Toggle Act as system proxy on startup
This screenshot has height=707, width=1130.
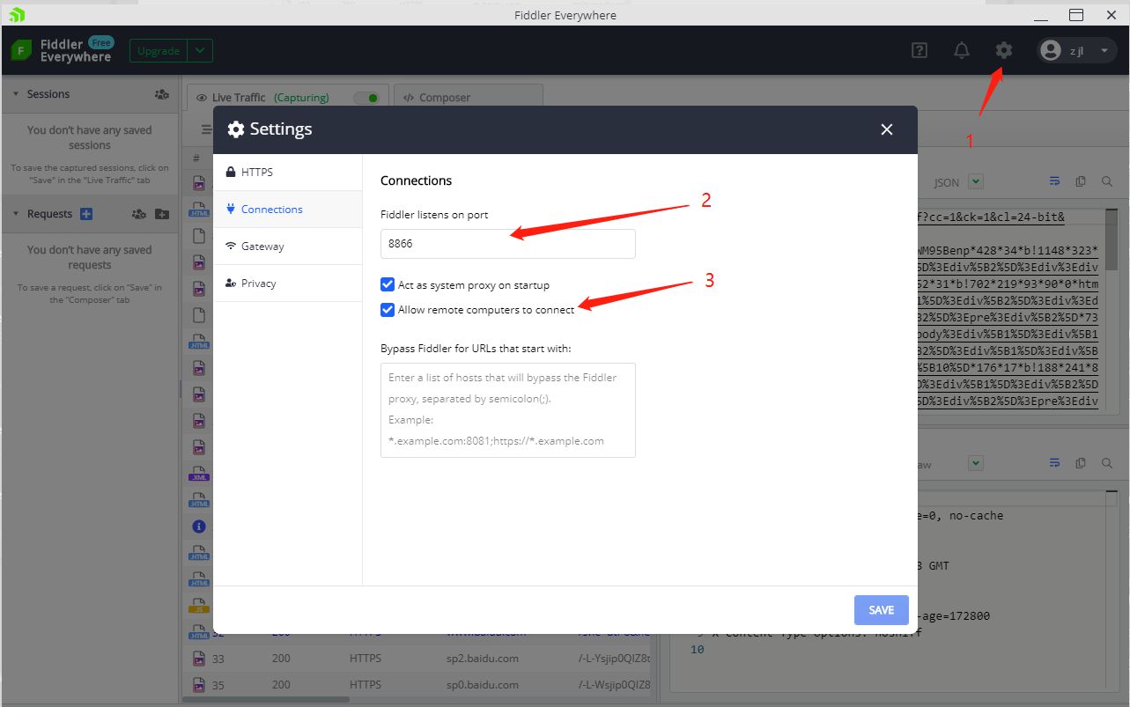[x=387, y=284]
